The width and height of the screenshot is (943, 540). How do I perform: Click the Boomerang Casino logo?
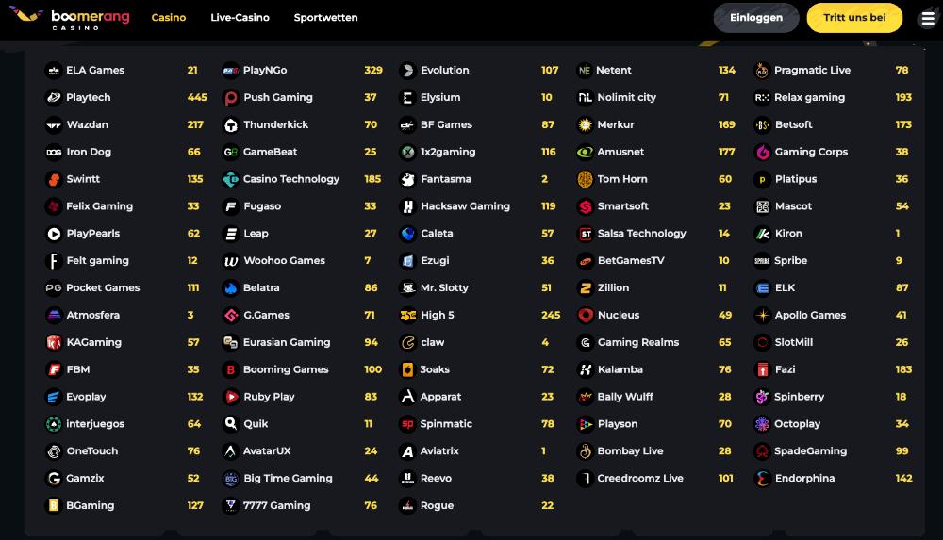click(x=70, y=18)
